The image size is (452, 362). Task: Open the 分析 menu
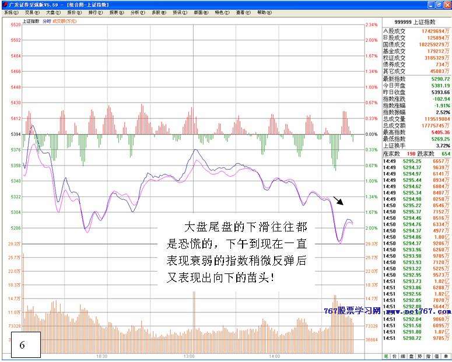[138, 13]
